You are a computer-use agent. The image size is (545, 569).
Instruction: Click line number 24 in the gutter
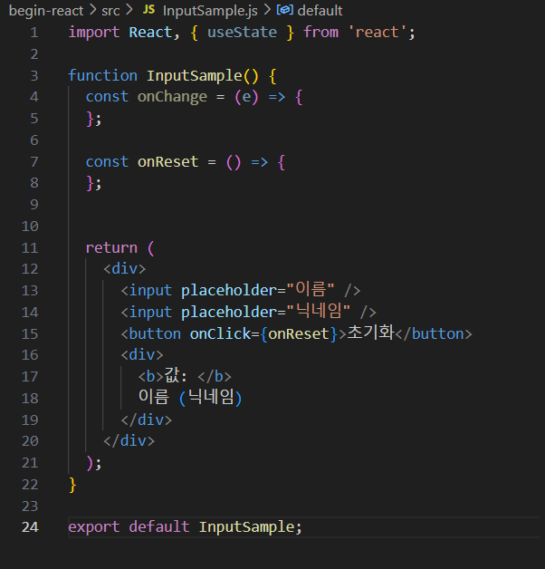coord(30,527)
